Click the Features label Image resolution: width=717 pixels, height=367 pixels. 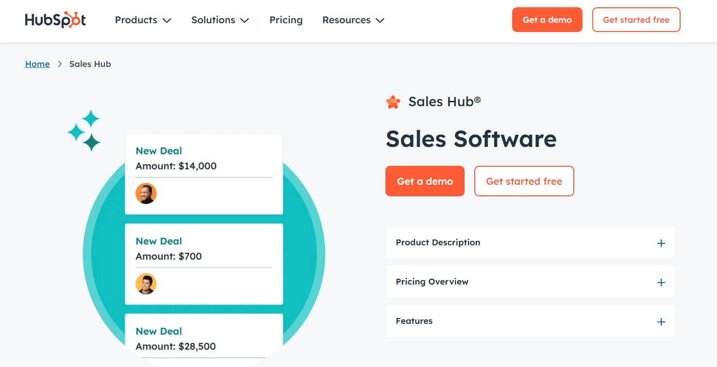tap(414, 321)
